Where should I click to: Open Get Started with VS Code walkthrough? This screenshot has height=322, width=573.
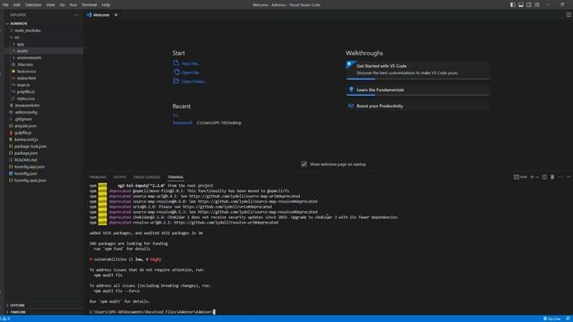418,70
